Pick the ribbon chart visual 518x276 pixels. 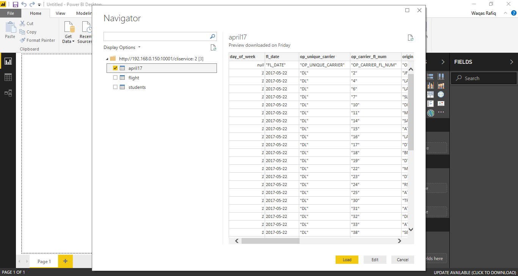tap(441, 86)
